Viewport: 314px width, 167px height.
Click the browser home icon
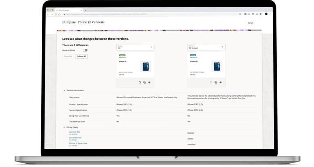59,14
